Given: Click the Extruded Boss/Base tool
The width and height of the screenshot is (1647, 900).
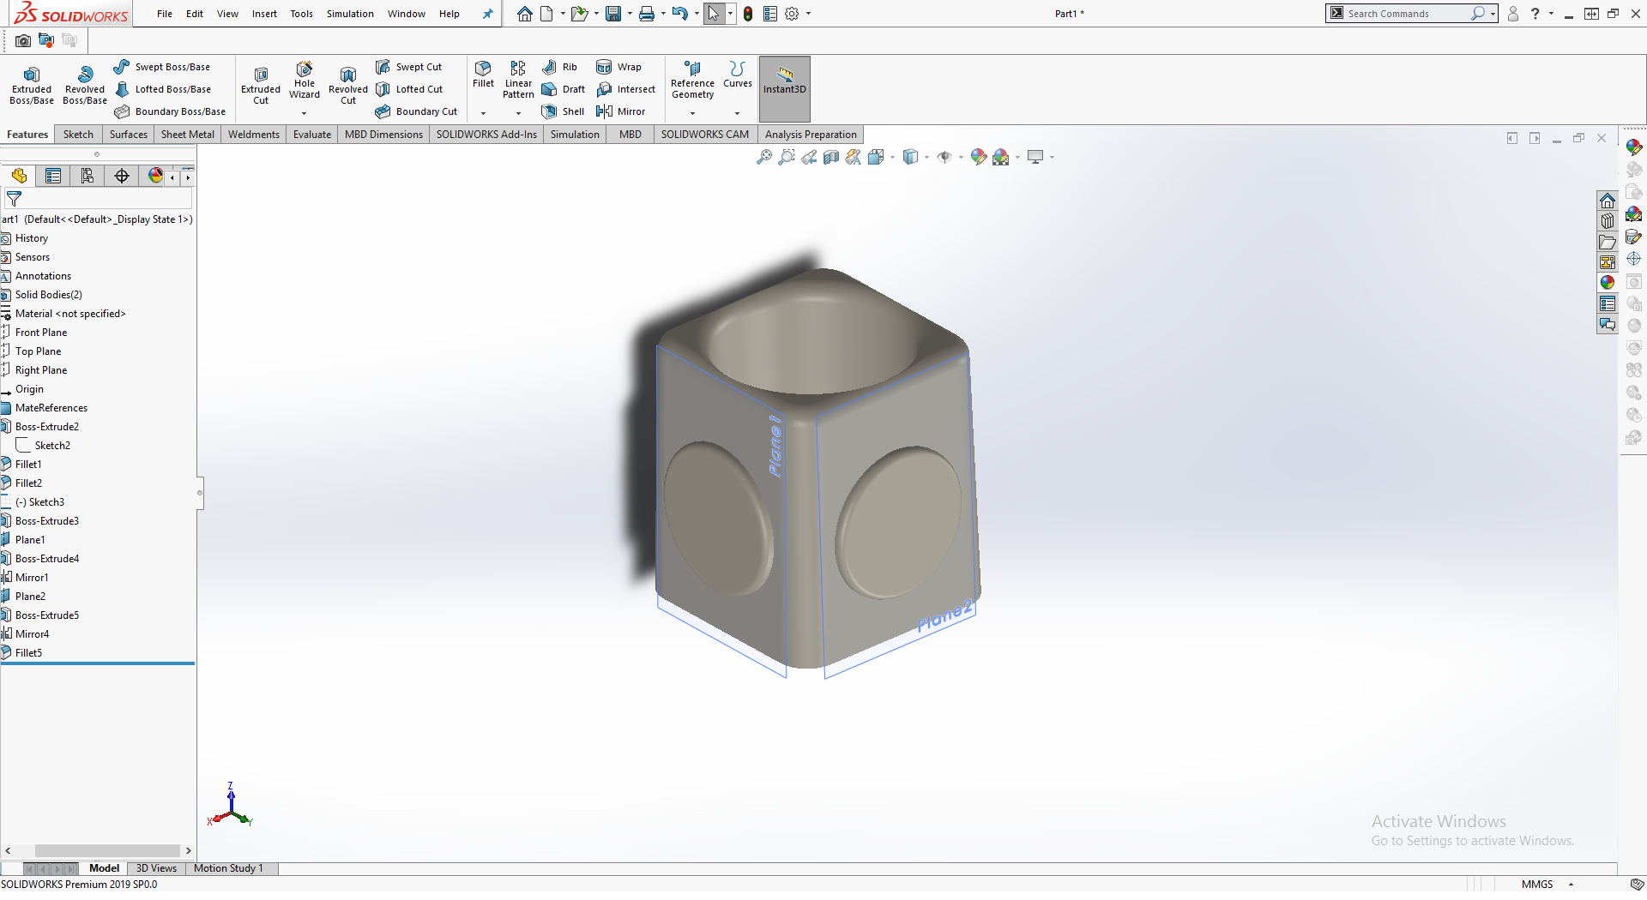Looking at the screenshot, I should 32,85.
